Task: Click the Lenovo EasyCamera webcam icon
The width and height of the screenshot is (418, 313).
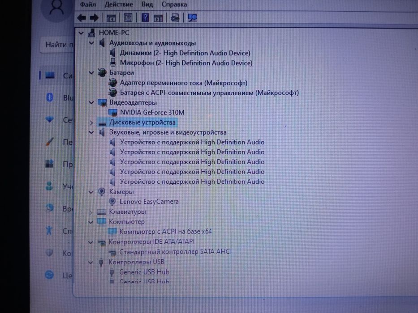Action: [112, 202]
